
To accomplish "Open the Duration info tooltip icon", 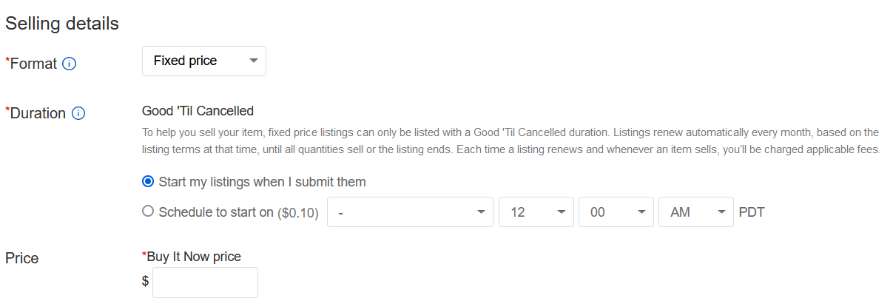I will (78, 114).
